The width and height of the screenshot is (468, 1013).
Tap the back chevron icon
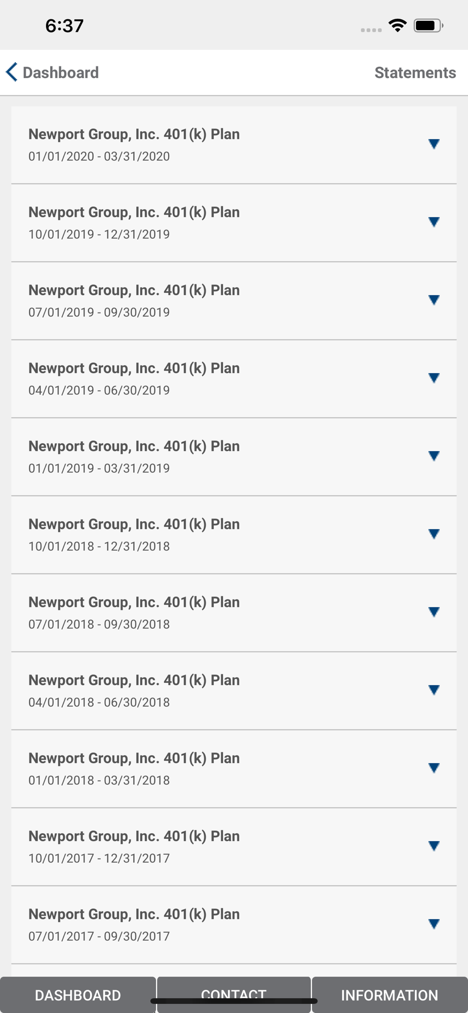coord(12,72)
